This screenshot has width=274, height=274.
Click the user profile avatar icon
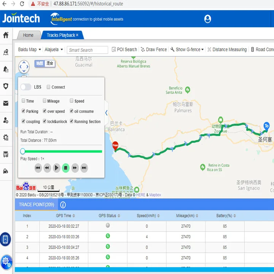[207, 19]
